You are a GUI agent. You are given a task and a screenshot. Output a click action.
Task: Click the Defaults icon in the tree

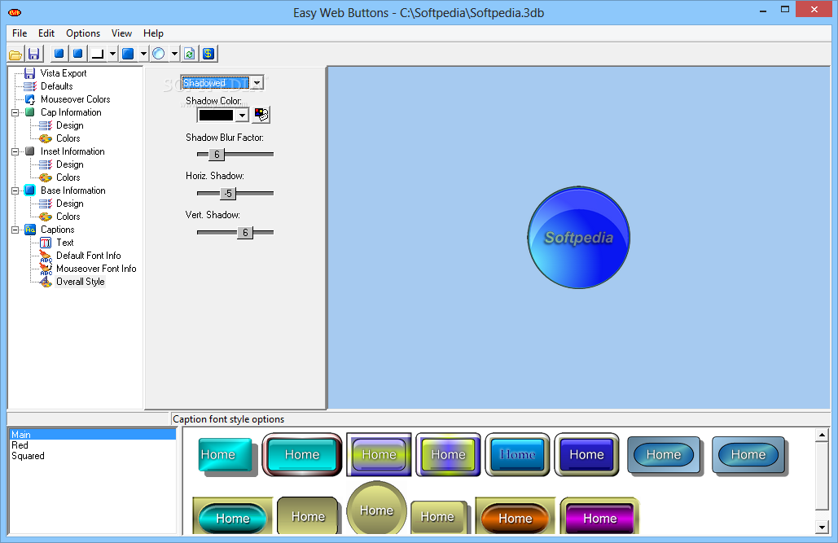point(30,86)
